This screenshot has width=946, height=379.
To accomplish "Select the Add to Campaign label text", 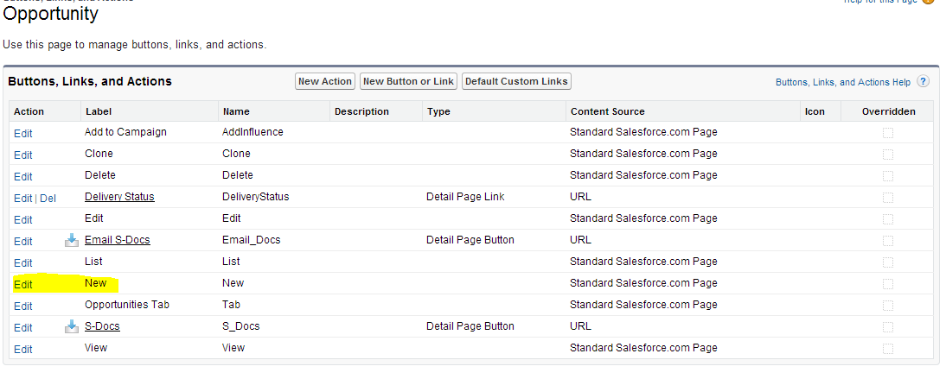I will click(125, 131).
